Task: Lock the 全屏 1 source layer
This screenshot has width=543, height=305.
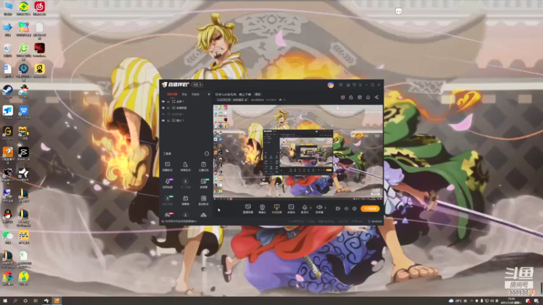Action: [x=168, y=102]
